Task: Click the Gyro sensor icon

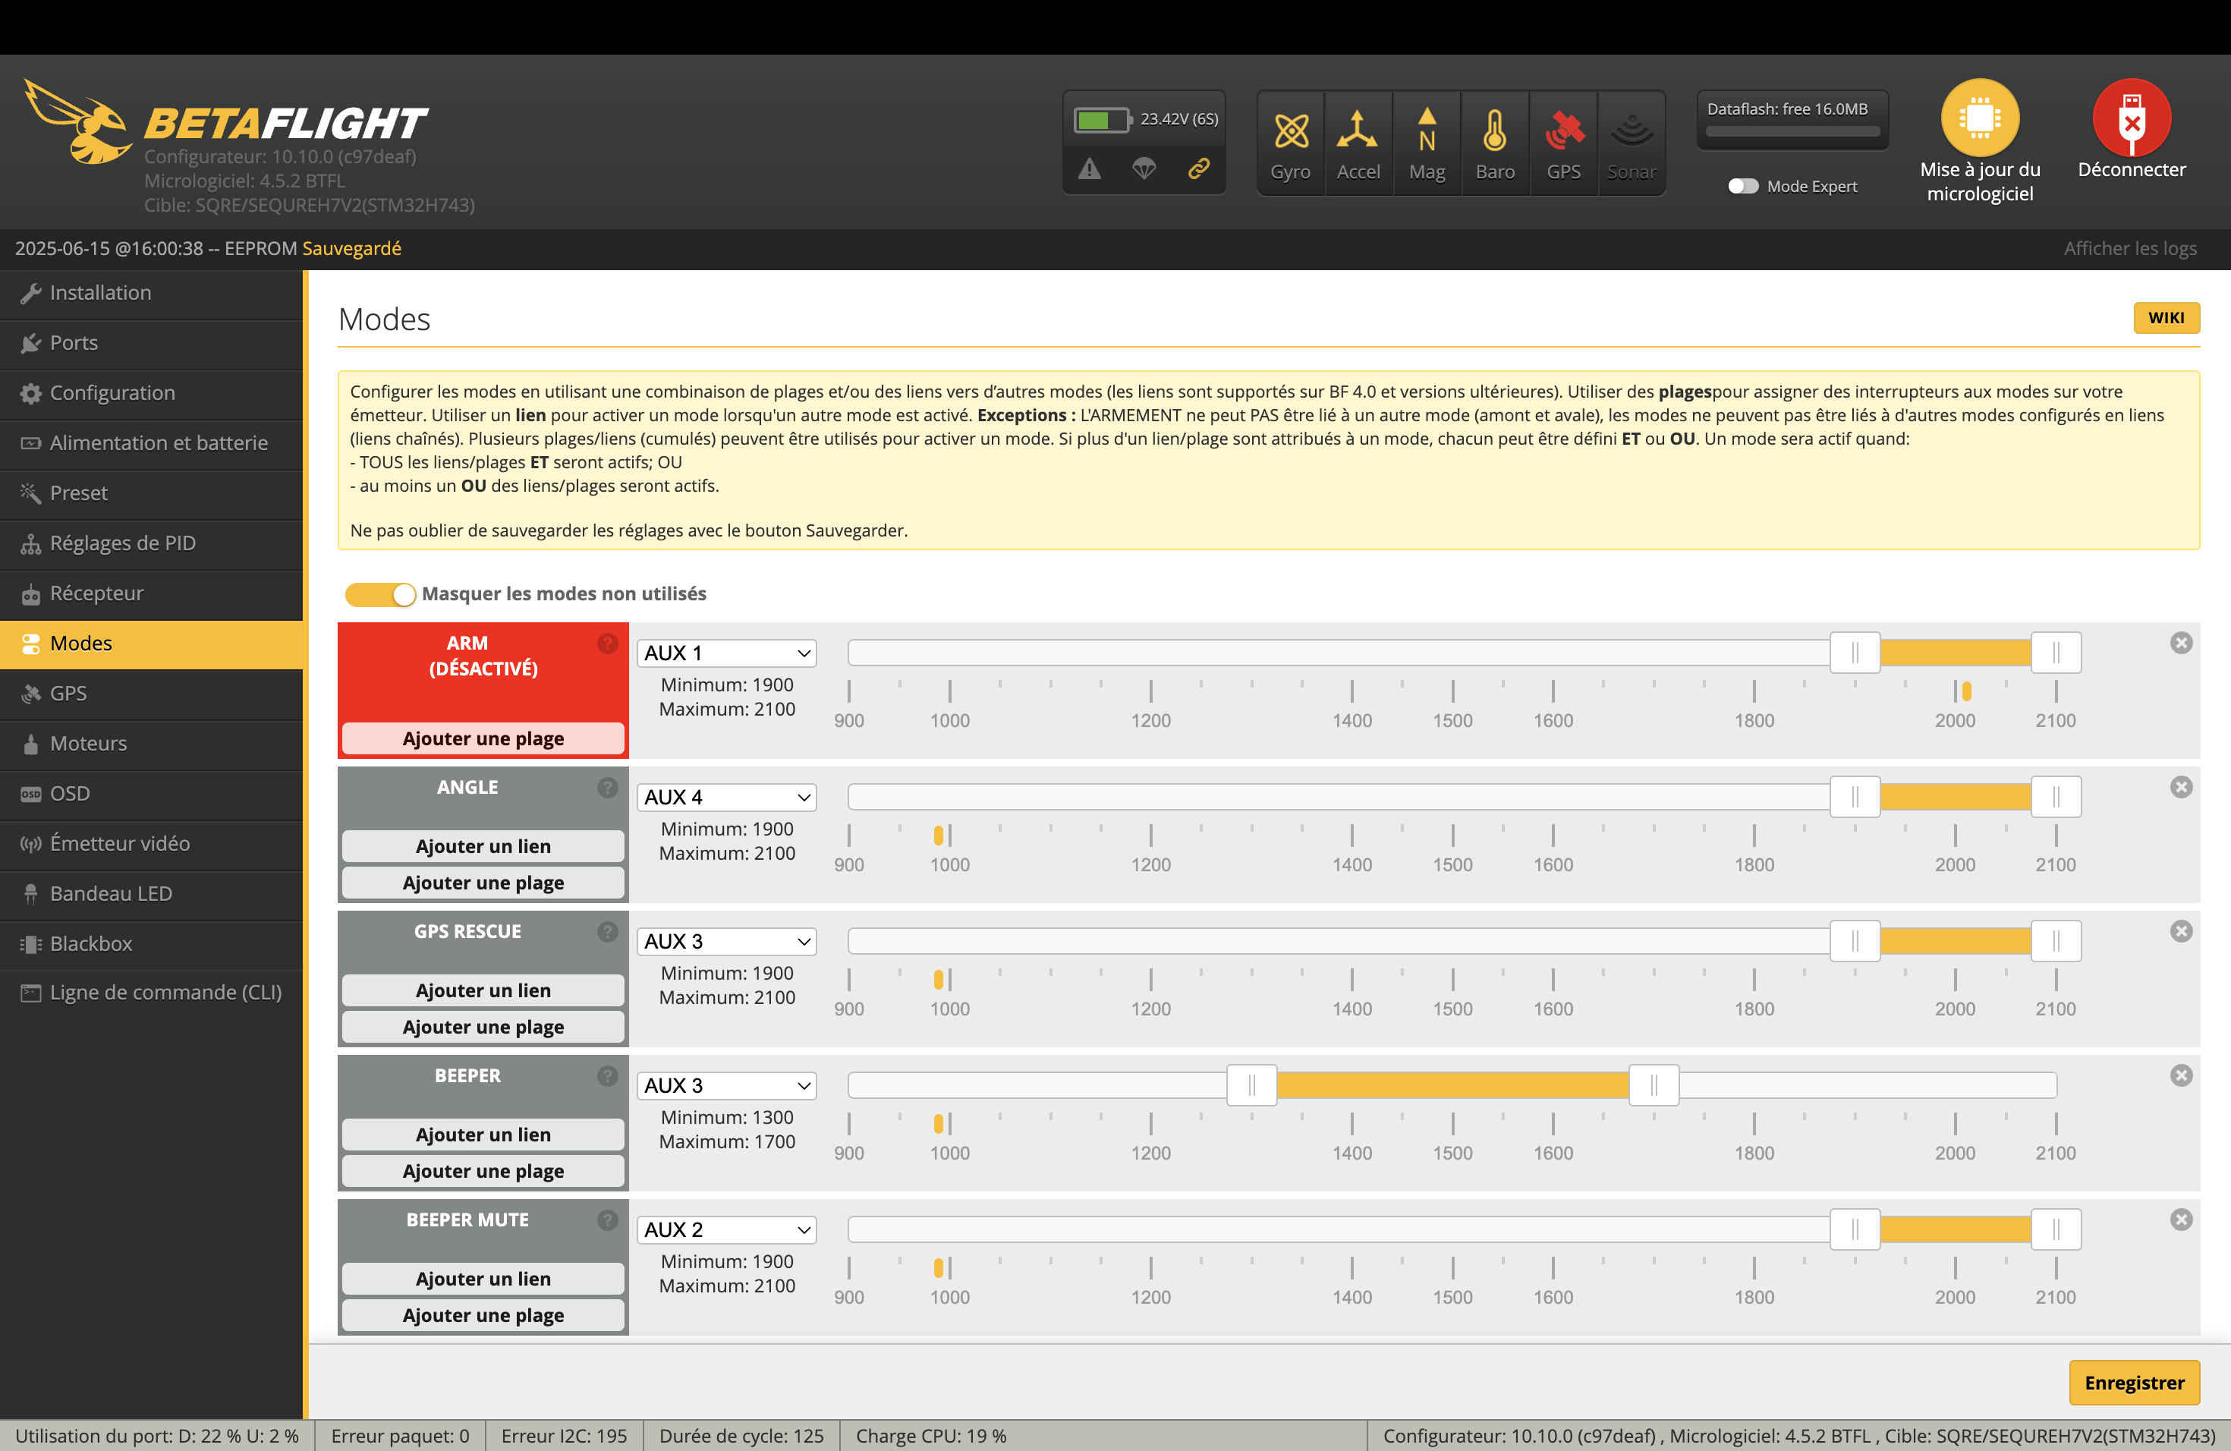Action: pyautogui.click(x=1290, y=131)
